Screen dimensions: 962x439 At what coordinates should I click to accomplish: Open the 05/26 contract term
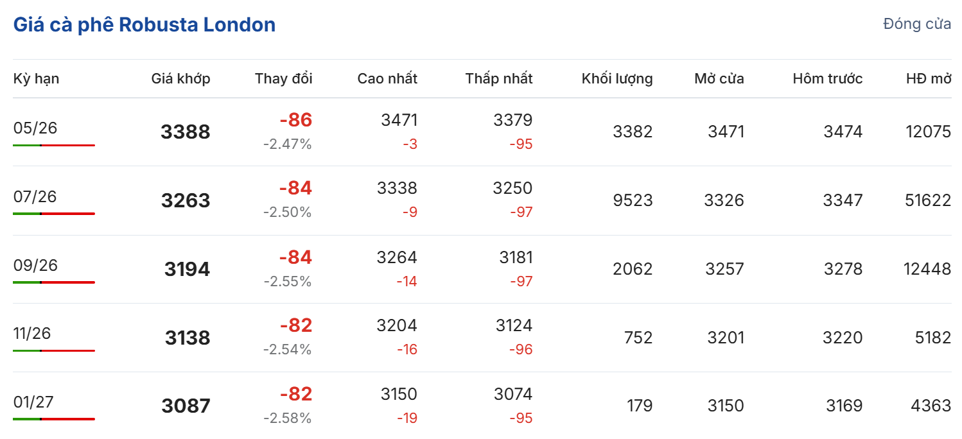pyautogui.click(x=35, y=128)
